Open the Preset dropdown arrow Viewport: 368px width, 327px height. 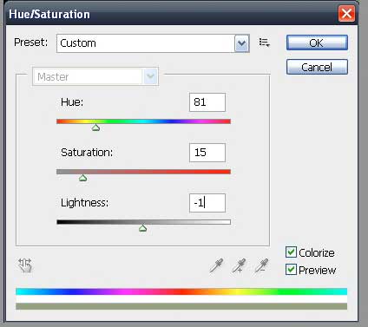[241, 43]
